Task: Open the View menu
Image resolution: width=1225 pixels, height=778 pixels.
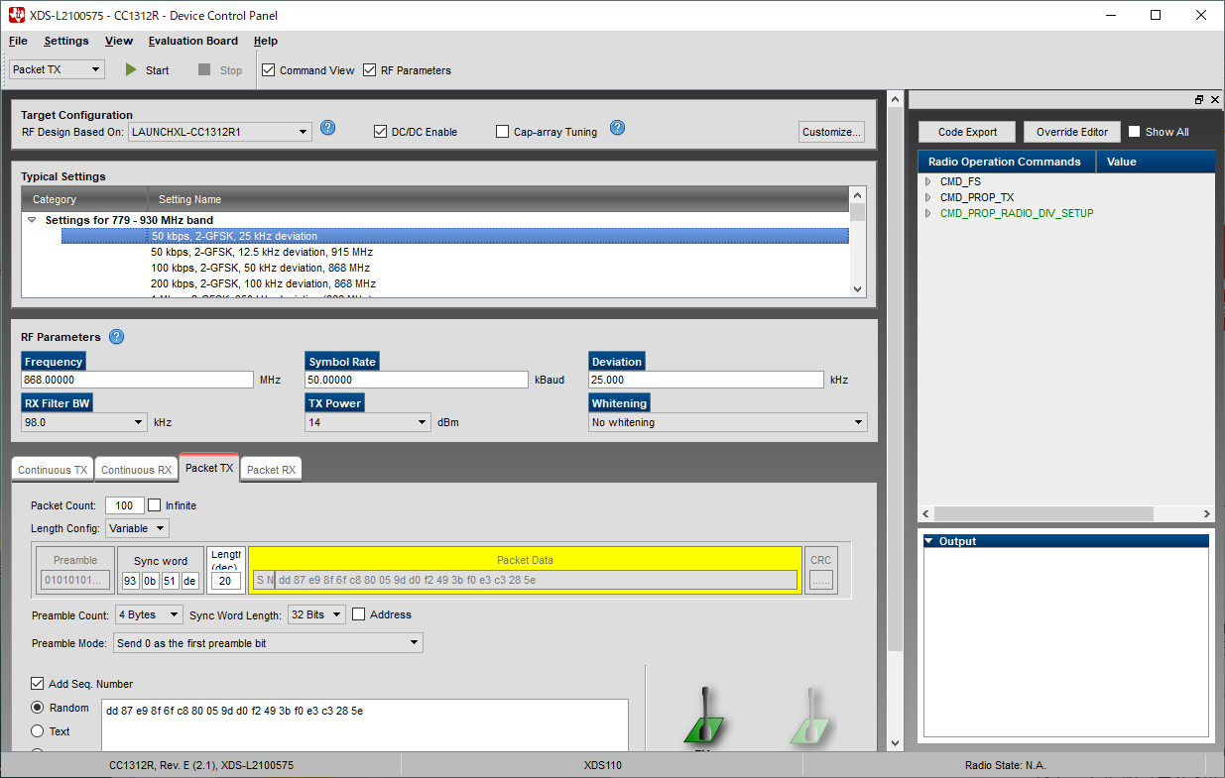Action: click(119, 41)
